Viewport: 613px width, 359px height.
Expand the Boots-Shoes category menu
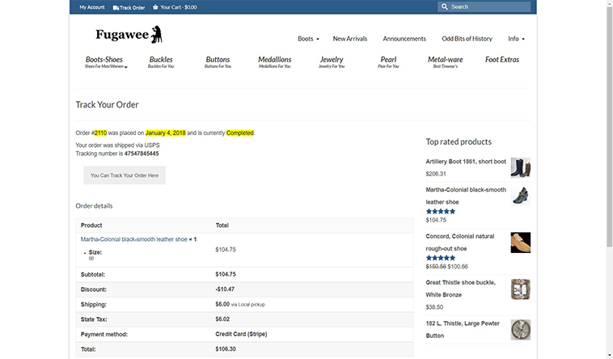[x=104, y=61]
